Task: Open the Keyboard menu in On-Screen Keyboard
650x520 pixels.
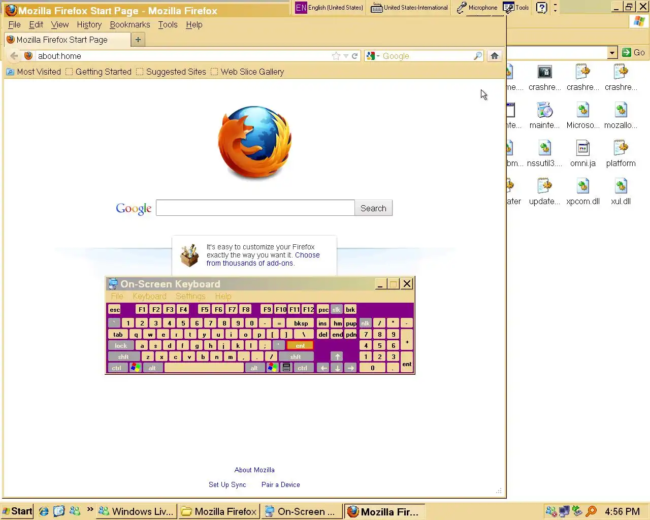Action: click(149, 296)
